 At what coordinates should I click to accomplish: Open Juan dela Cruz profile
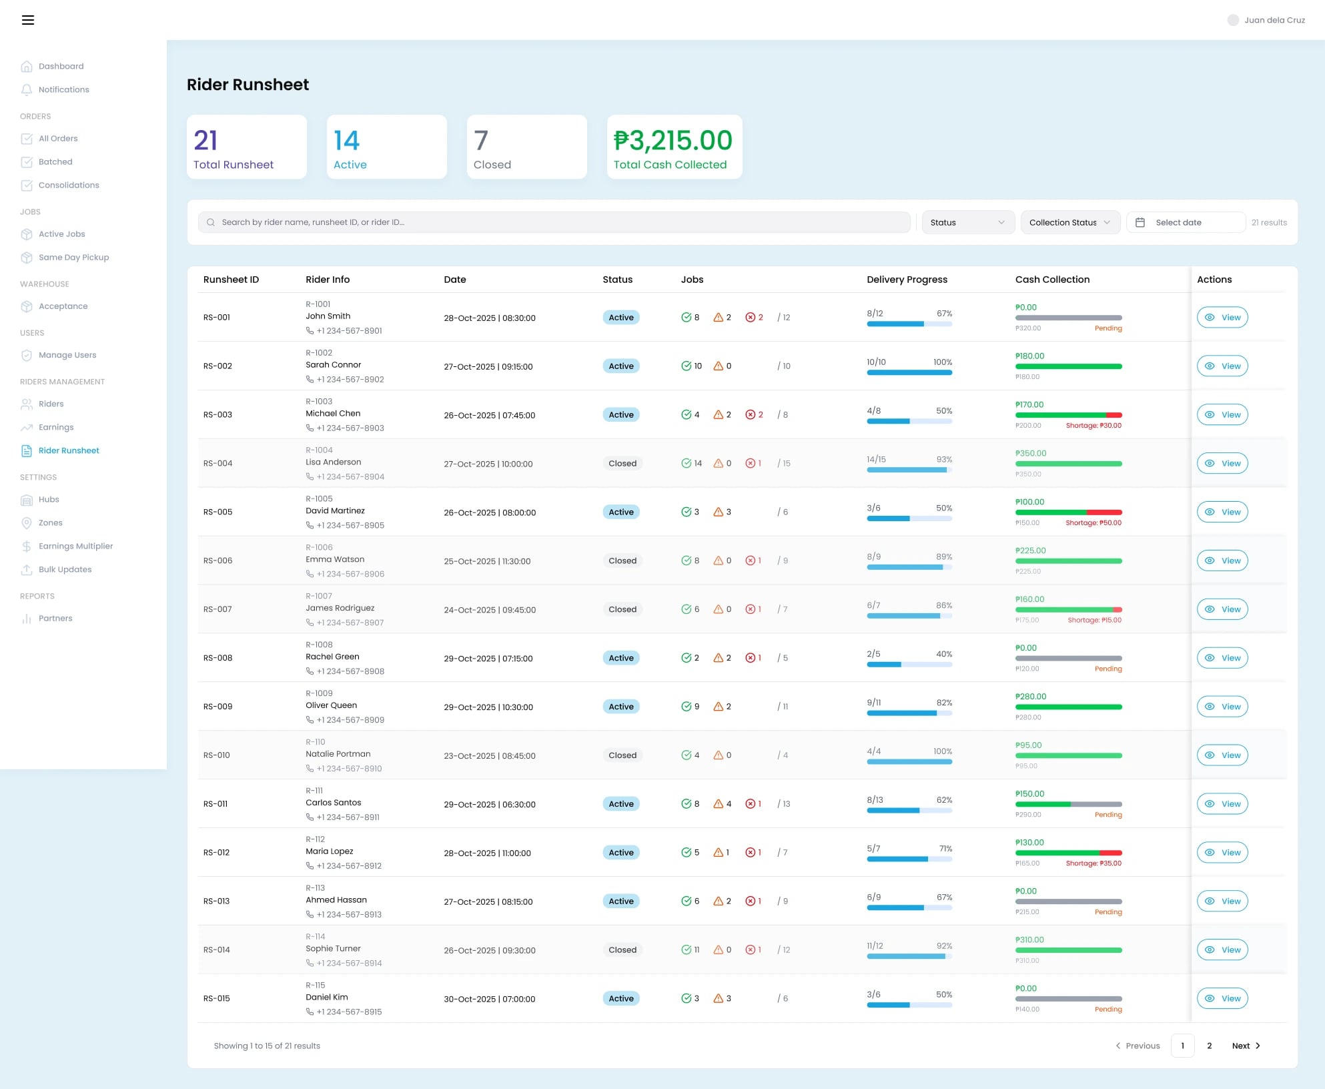click(1266, 20)
